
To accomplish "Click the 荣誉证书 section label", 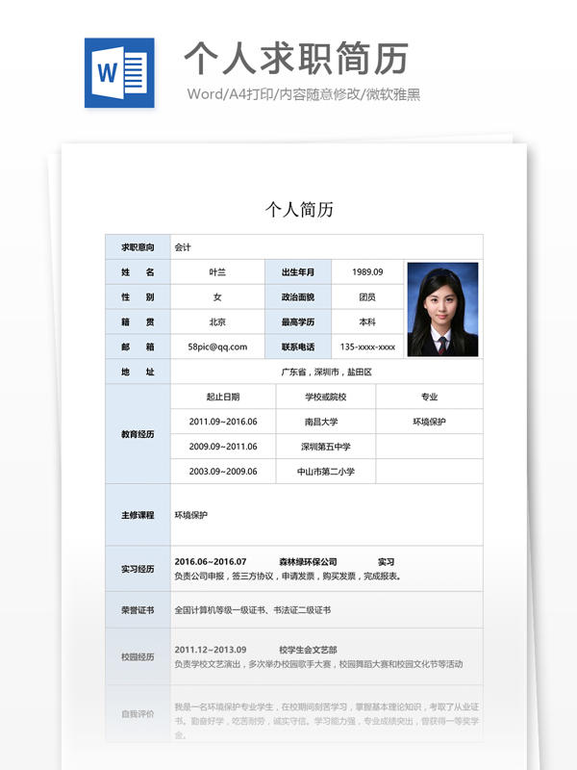I will tap(138, 610).
